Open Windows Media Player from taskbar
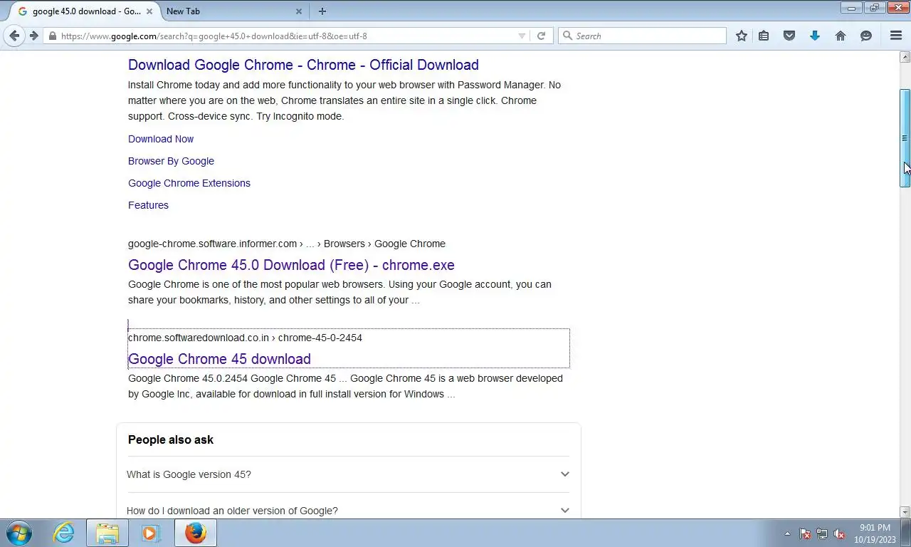Viewport: 911px width, 547px height. point(150,533)
